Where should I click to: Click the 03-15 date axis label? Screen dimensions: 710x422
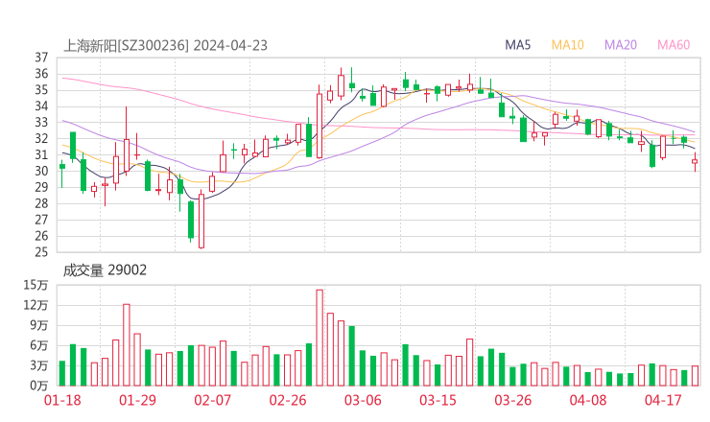[438, 400]
